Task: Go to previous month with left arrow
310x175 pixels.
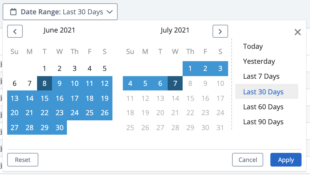Action: point(15,31)
